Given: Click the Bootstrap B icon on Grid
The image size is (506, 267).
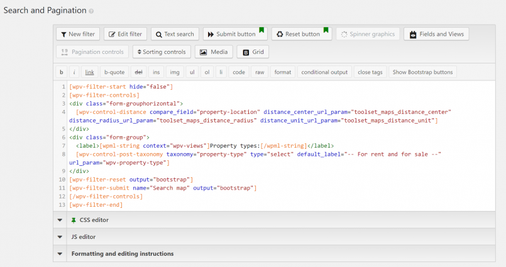Looking at the screenshot, I should (246, 52).
